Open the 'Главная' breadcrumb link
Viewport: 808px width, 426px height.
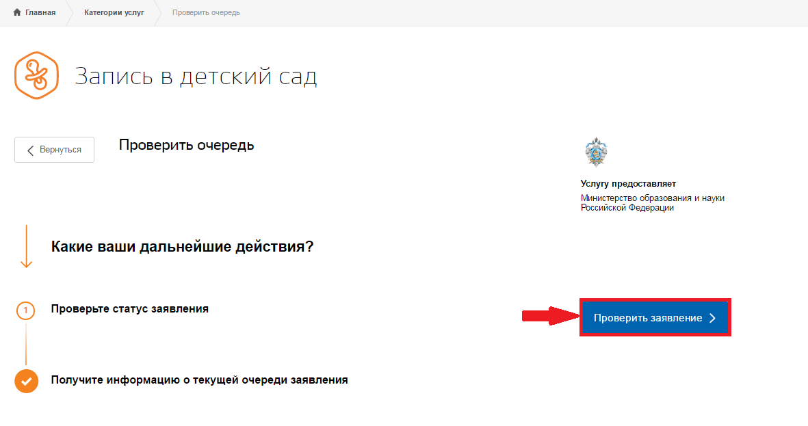[40, 13]
